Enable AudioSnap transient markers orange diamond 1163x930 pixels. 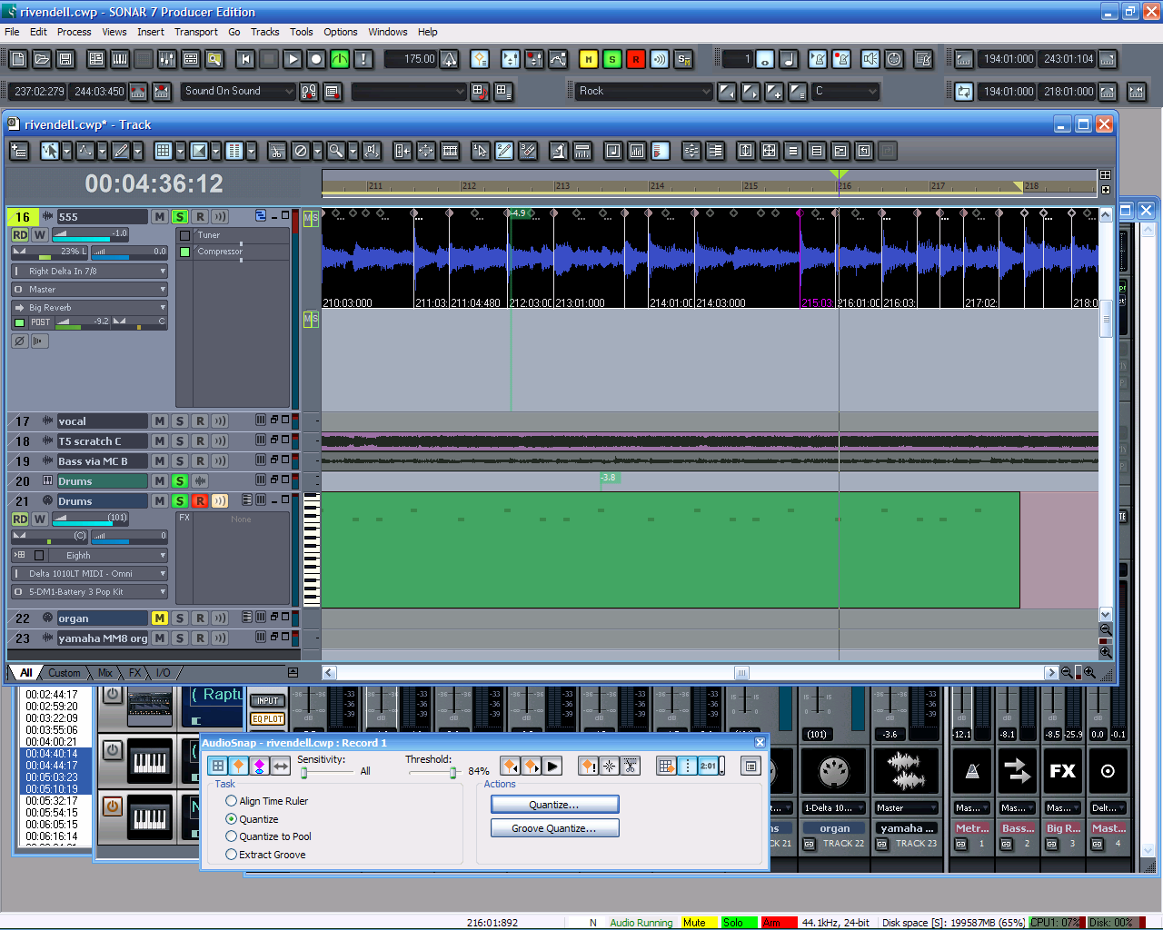239,767
